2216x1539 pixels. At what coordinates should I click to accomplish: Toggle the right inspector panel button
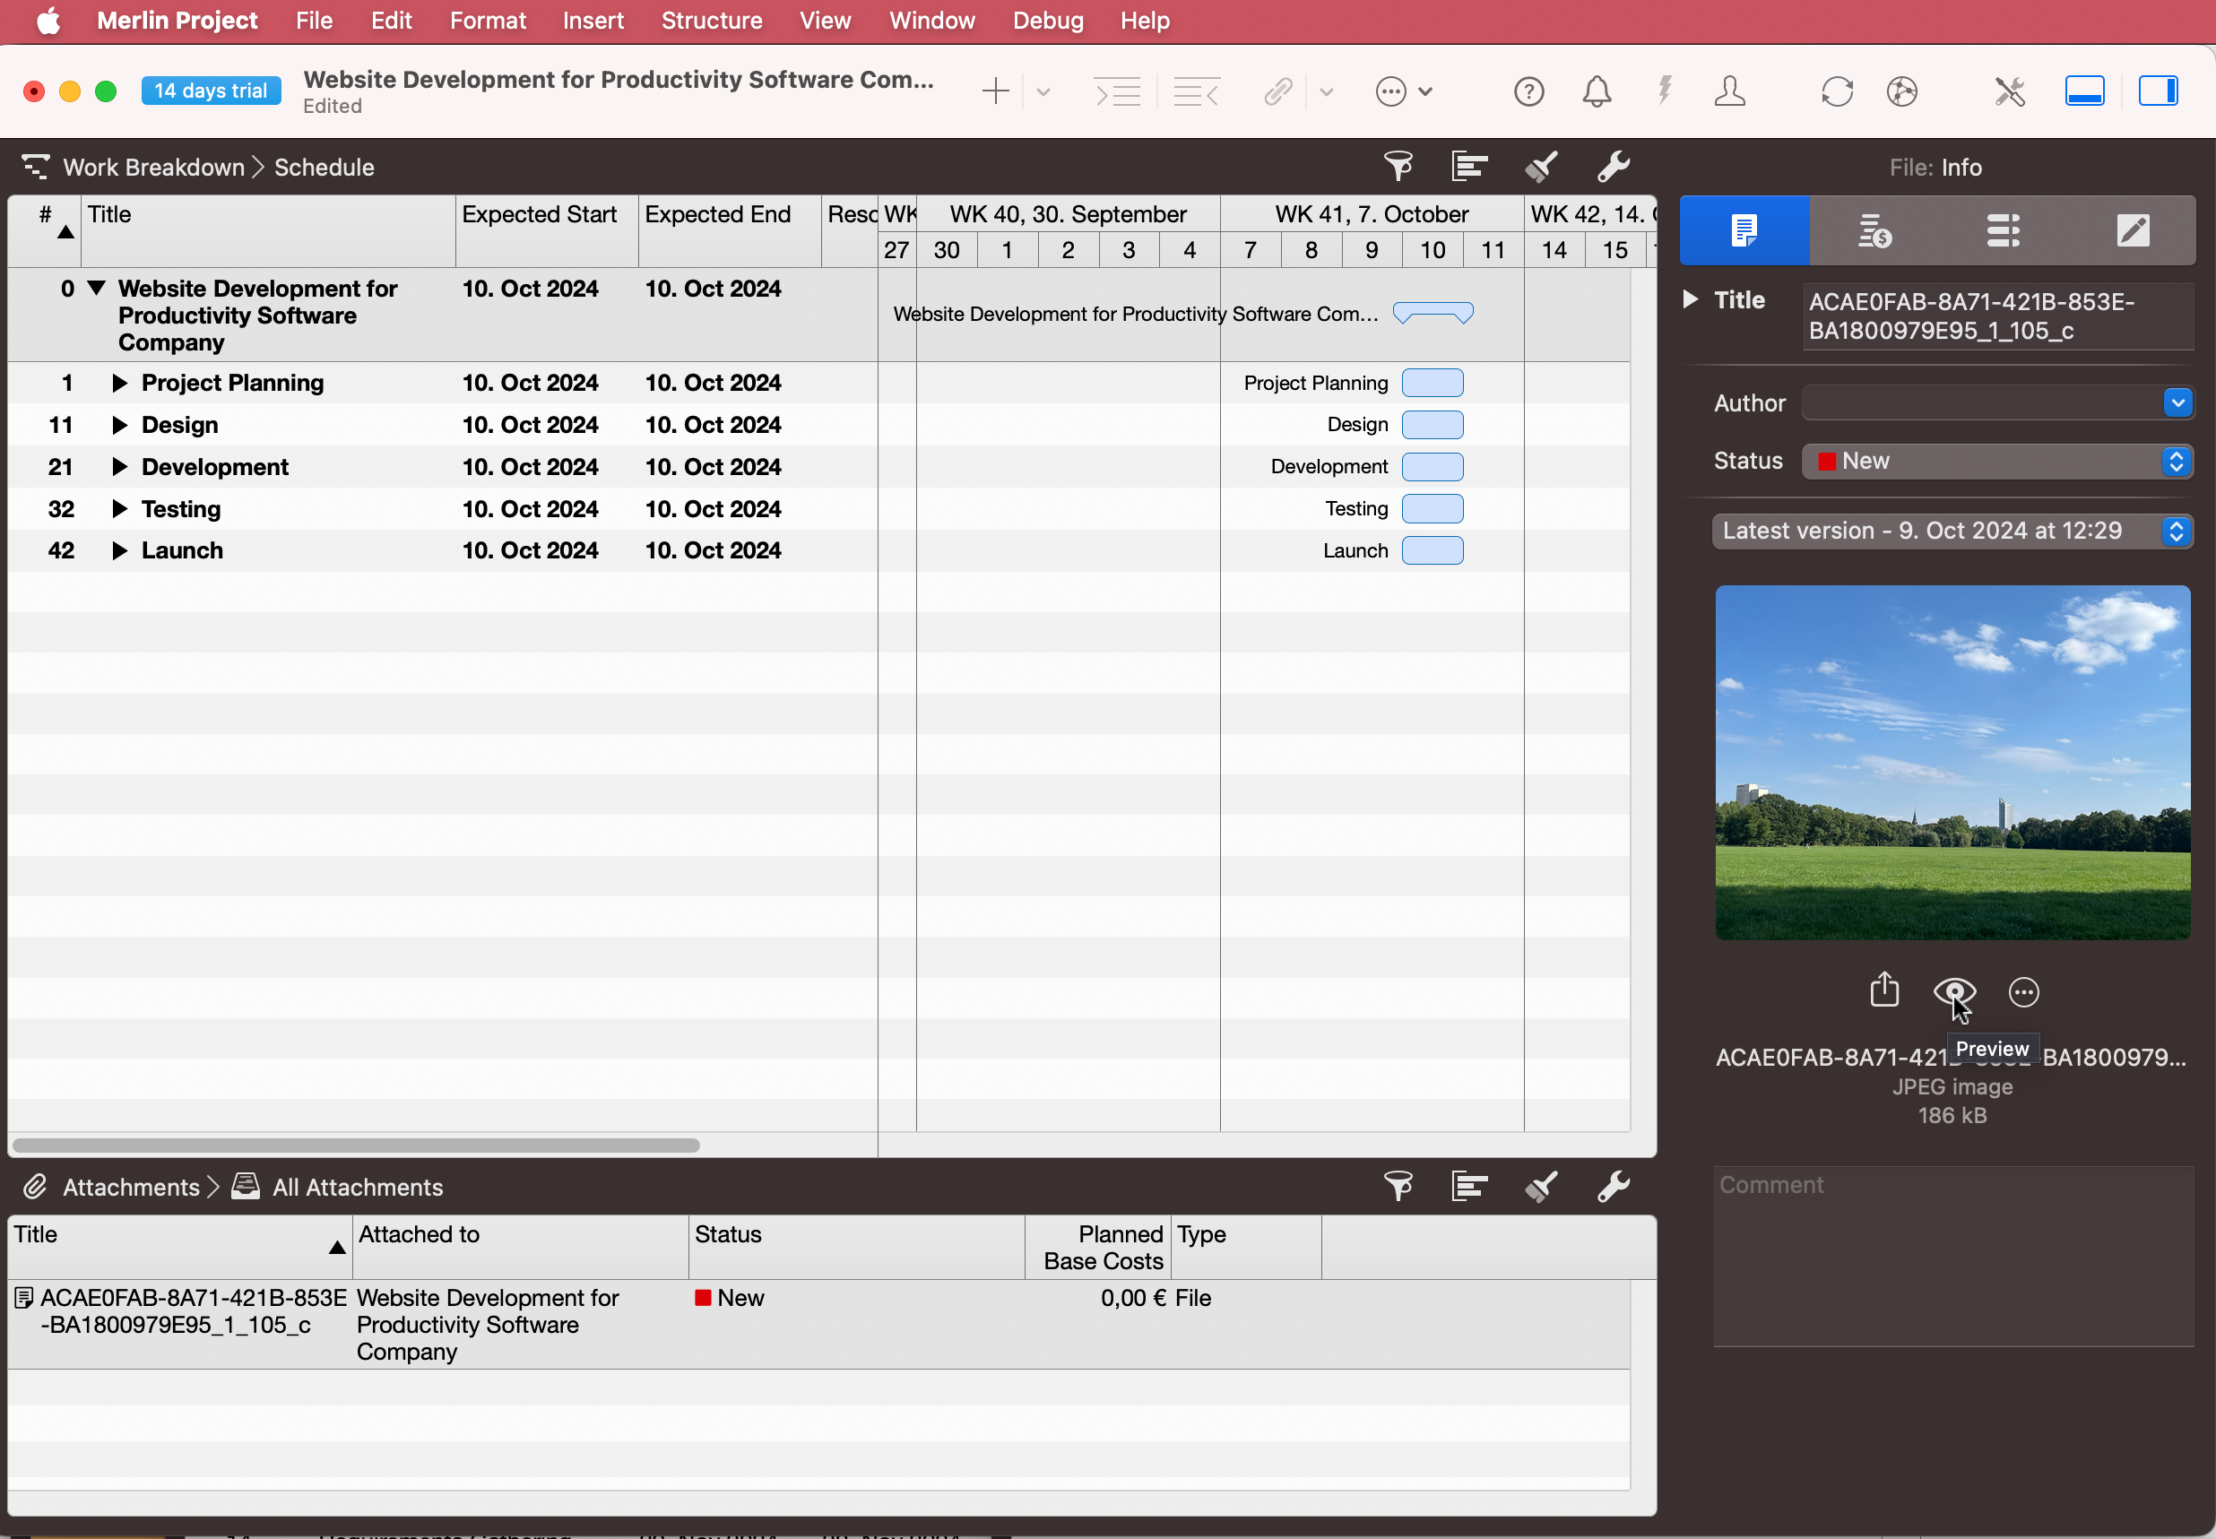(x=2158, y=91)
